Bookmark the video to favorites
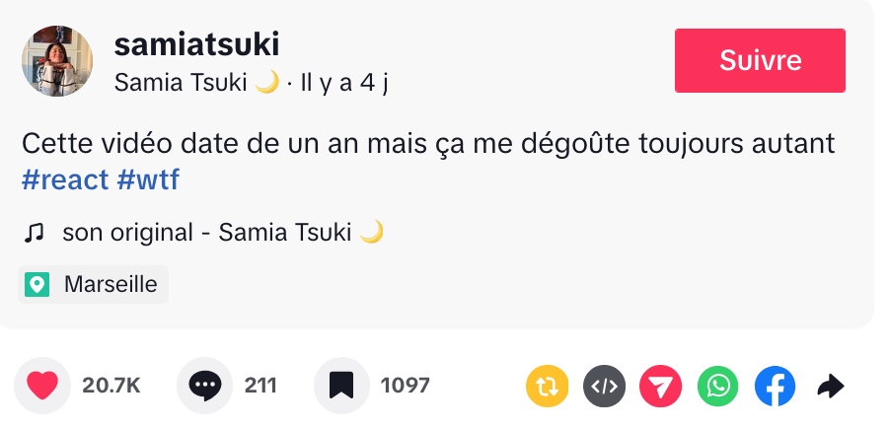The height and width of the screenshot is (428, 890). (341, 386)
